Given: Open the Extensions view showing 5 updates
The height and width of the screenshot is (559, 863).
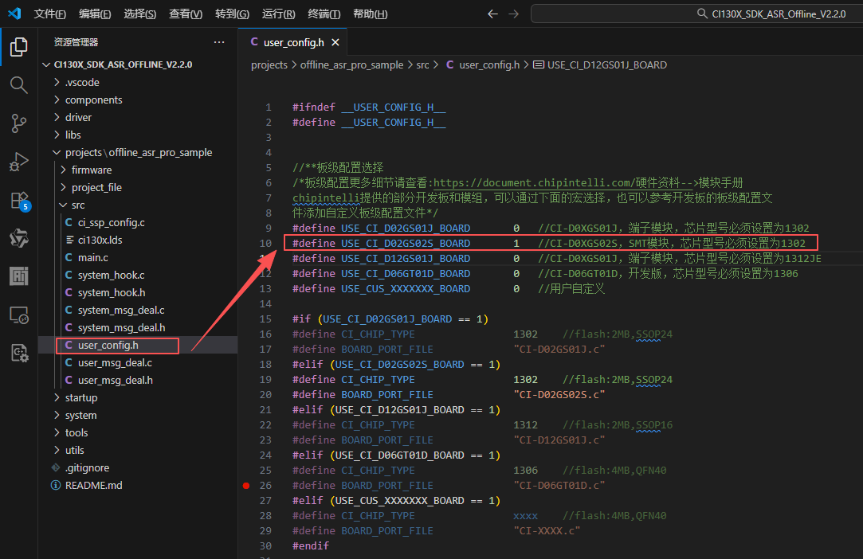Looking at the screenshot, I should 18,200.
